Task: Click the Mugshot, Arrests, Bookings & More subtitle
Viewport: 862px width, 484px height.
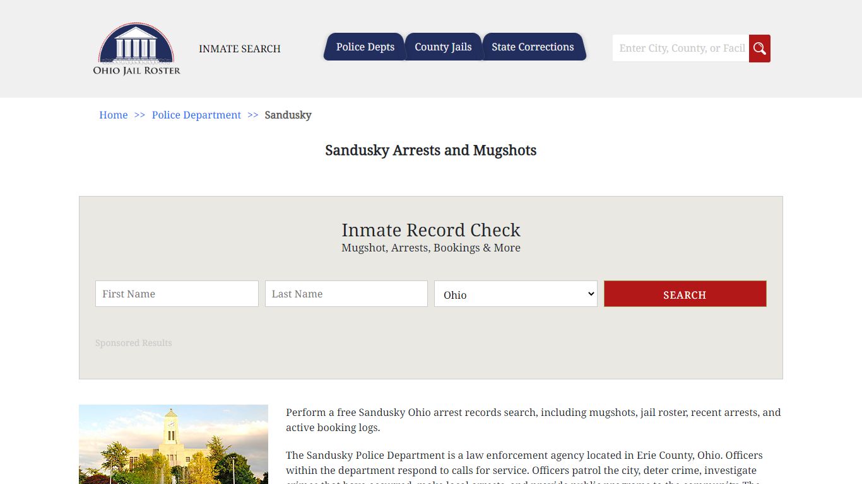Action: [x=431, y=248]
